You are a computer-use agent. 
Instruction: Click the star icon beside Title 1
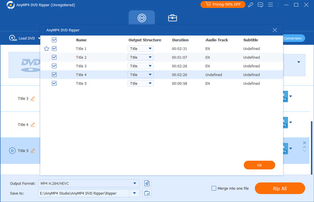tap(47, 49)
